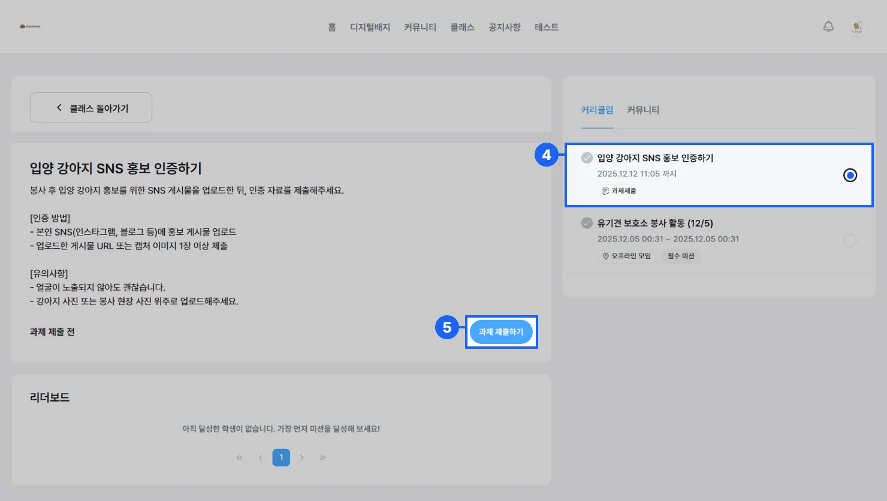Jump to the last leaderboard page arrow
This screenshot has height=501, width=887.
click(x=322, y=457)
